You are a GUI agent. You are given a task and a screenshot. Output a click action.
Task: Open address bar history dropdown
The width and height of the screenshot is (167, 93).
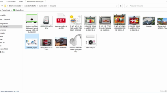pos(117,6)
